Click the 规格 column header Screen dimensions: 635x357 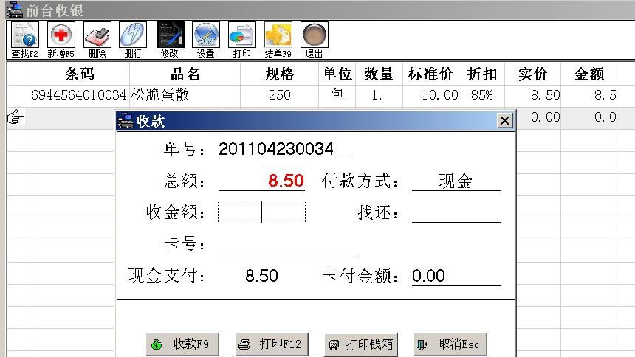pos(279,74)
